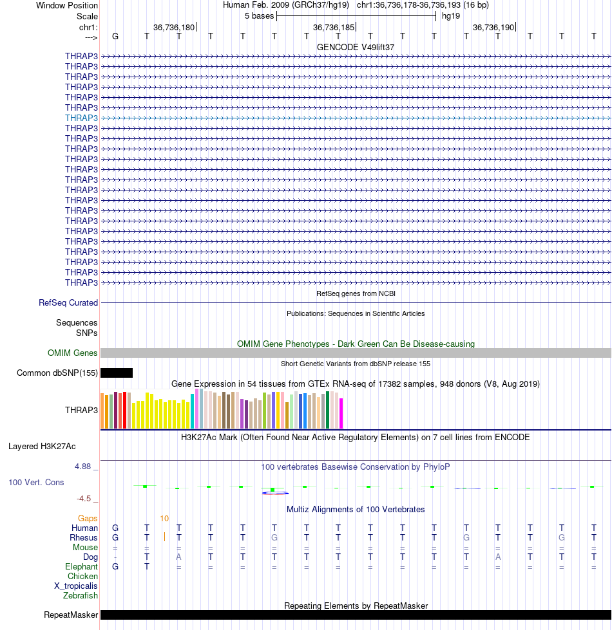Click the chr1:36,736,178-36,736,193 (16 bp) position text
This screenshot has width=612, height=630.
pos(423,5)
